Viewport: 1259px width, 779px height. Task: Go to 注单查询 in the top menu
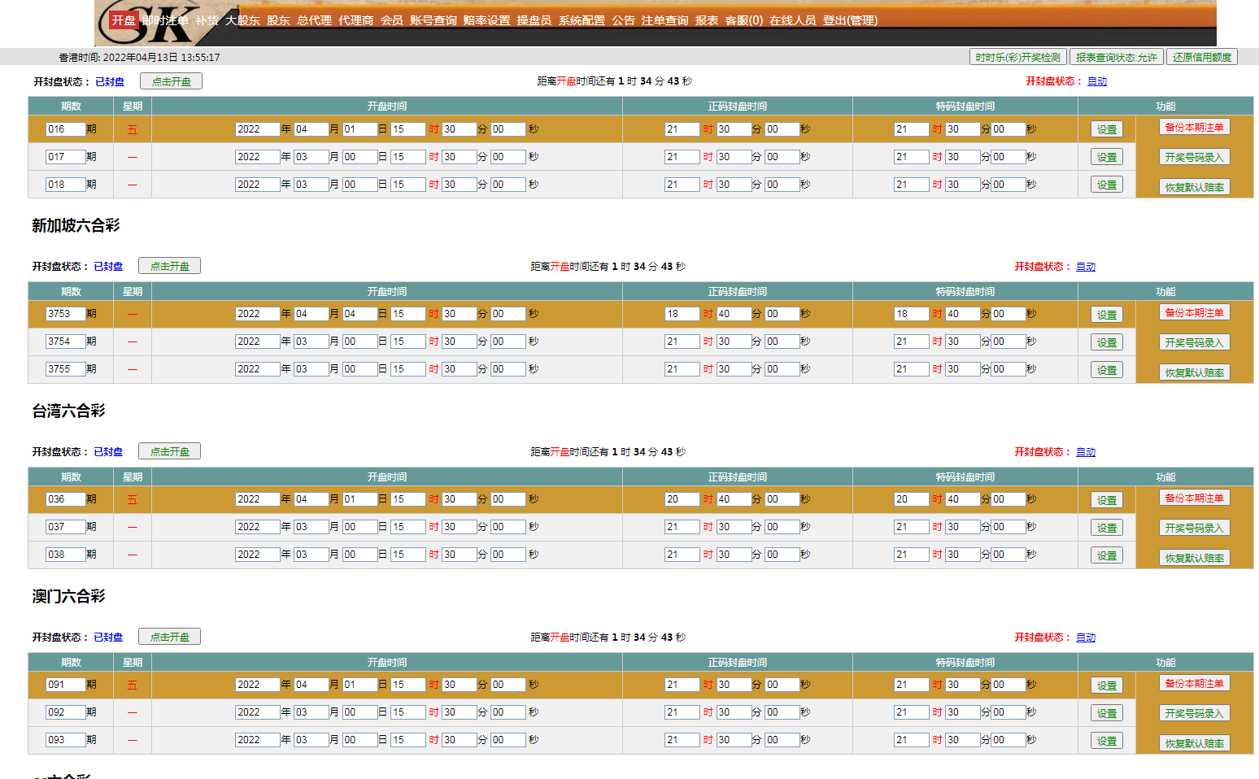point(664,20)
